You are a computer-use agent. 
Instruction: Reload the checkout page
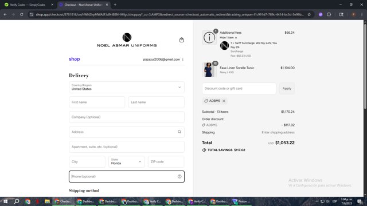[x=22, y=14]
